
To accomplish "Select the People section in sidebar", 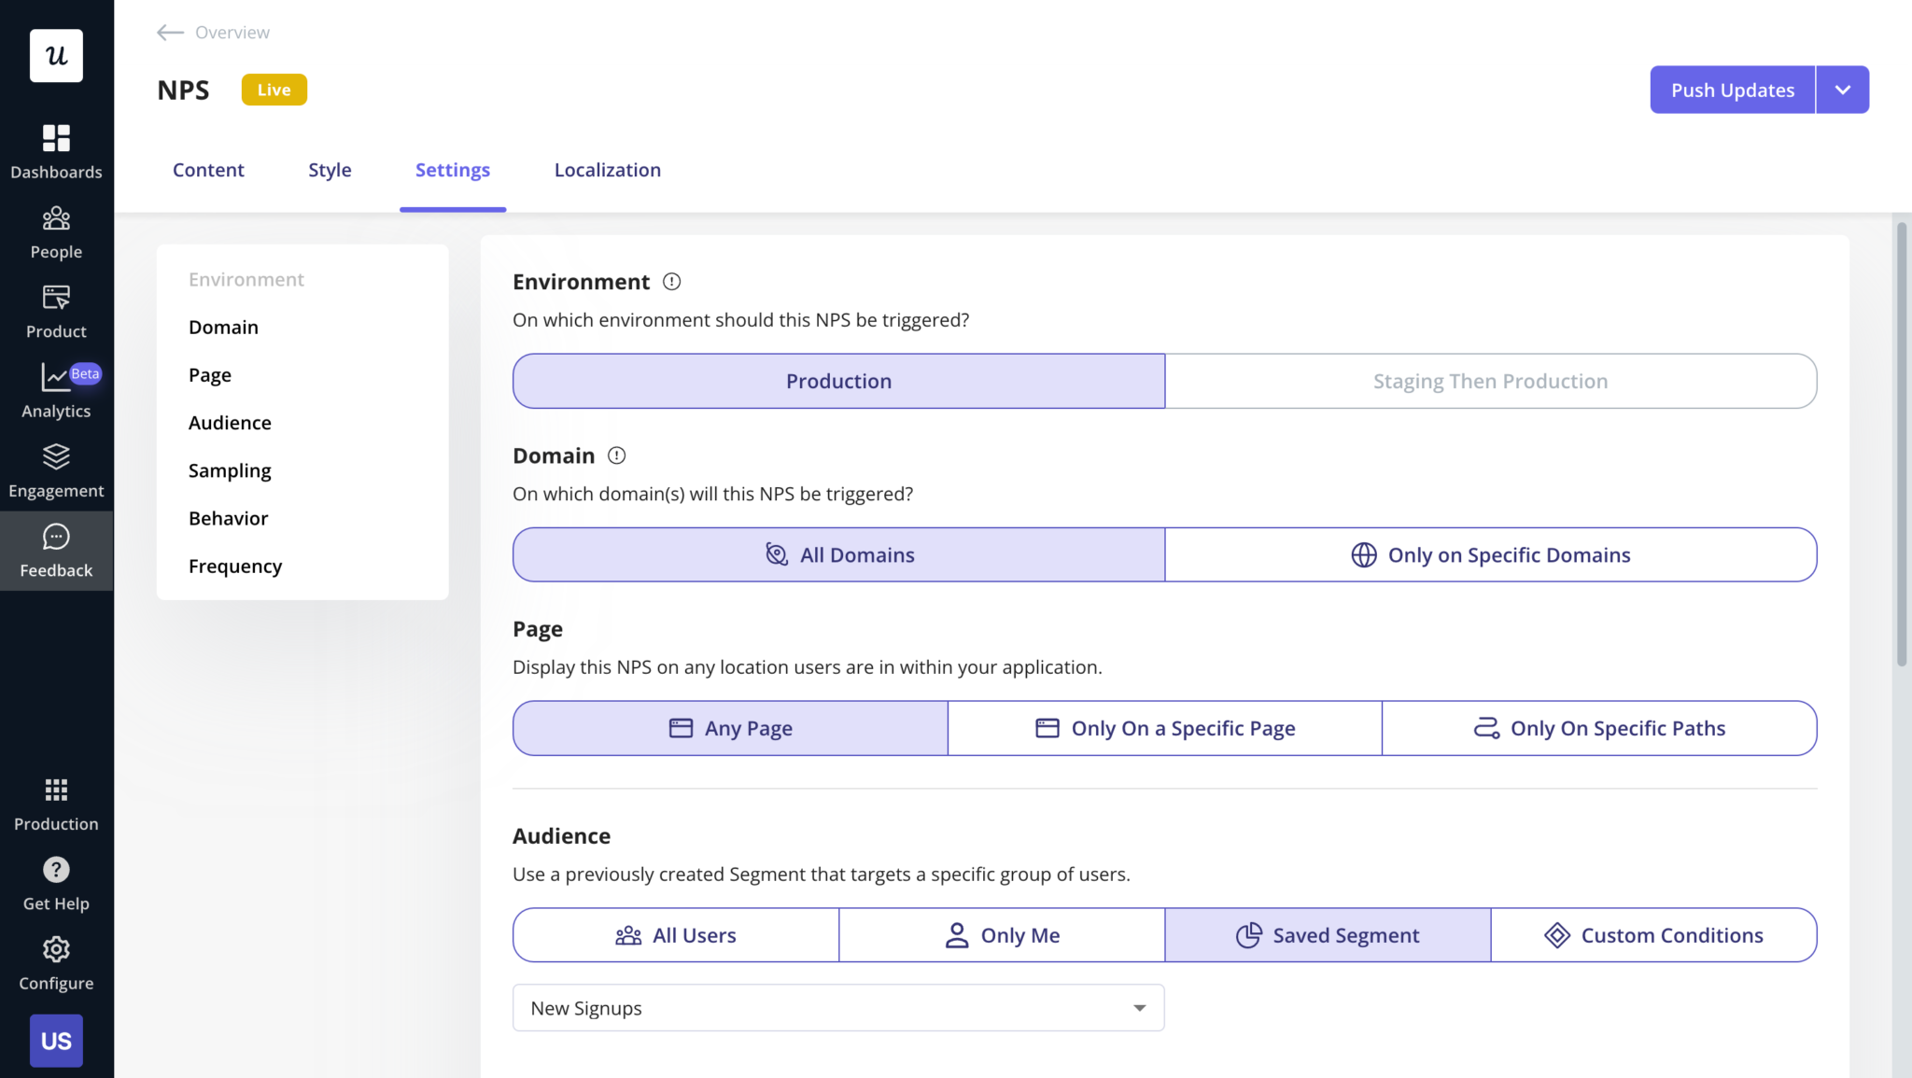I will pos(56,231).
